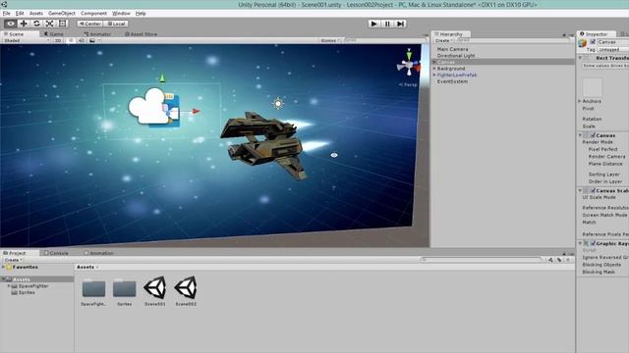
Task: Click the Step frame button
Action: pos(400,24)
